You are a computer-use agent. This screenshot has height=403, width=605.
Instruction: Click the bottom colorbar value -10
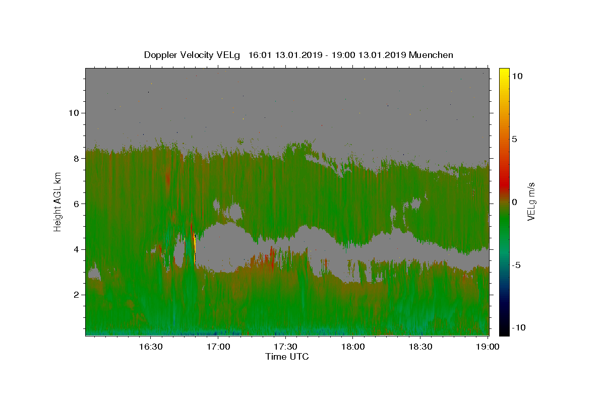tap(519, 328)
